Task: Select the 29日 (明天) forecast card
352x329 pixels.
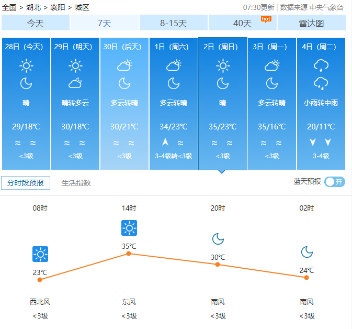Action: pos(75,103)
